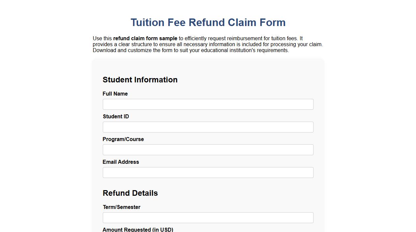Click the Term/Semester label
416x232 pixels.
pyautogui.click(x=122, y=207)
